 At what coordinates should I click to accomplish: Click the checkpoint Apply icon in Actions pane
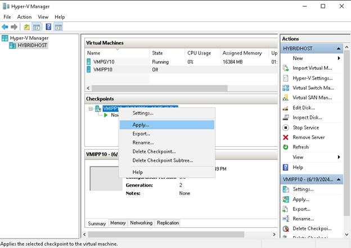pyautogui.click(x=286, y=199)
